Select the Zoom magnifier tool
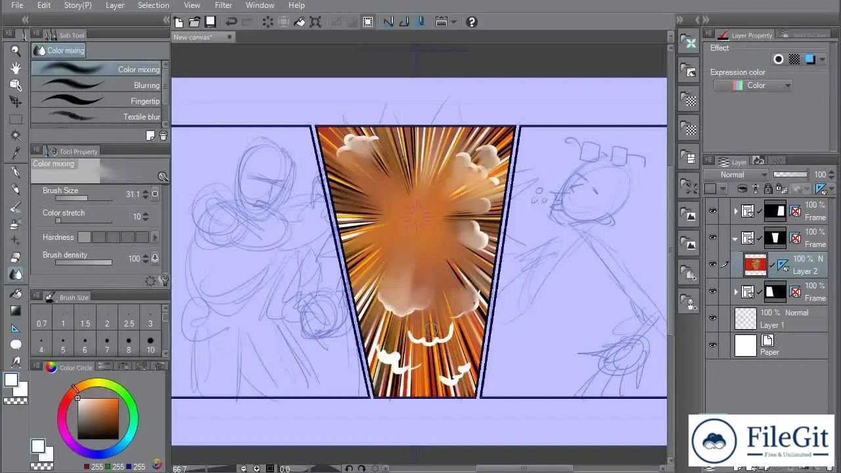This screenshot has height=473, width=841. click(16, 50)
